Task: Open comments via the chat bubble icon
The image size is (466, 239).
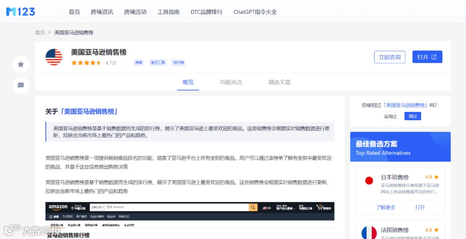Action: 21,85
